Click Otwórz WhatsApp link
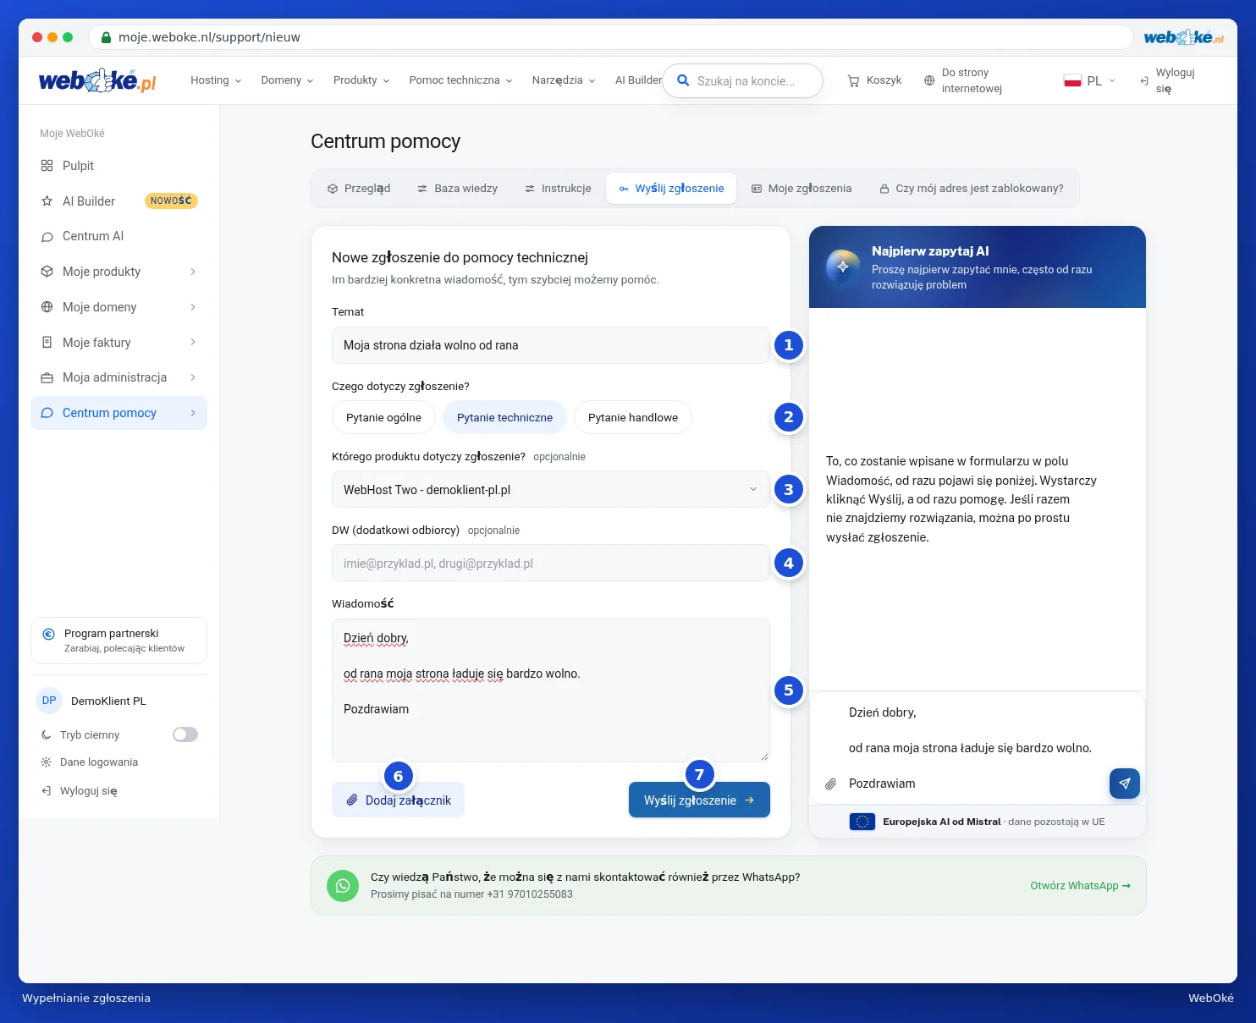The height and width of the screenshot is (1023, 1256). click(1080, 886)
